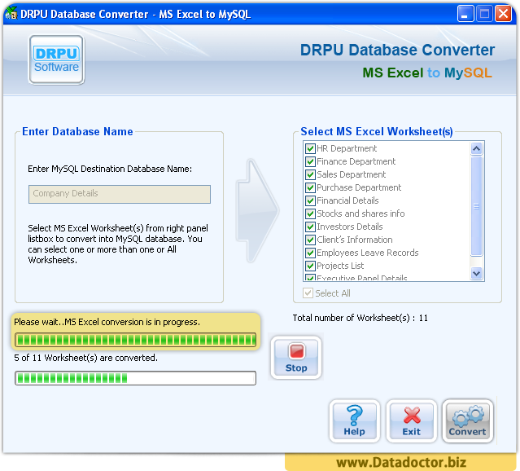Click the title bar application icon

click(x=11, y=13)
